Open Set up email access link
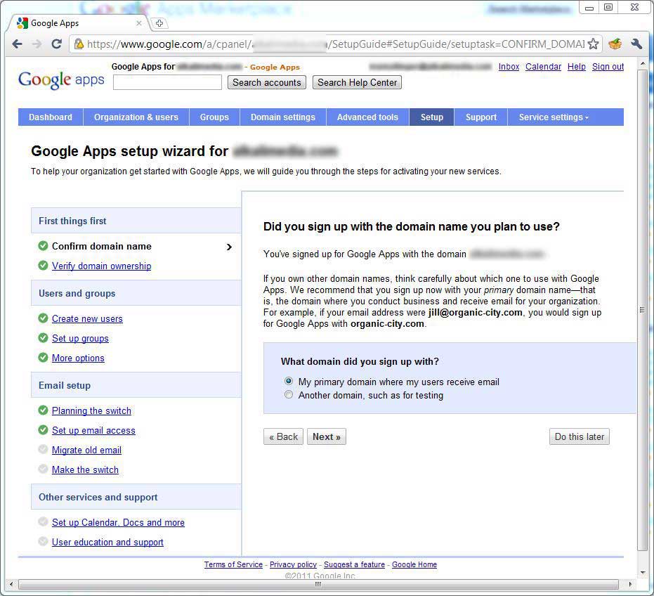The image size is (654, 596). click(93, 430)
